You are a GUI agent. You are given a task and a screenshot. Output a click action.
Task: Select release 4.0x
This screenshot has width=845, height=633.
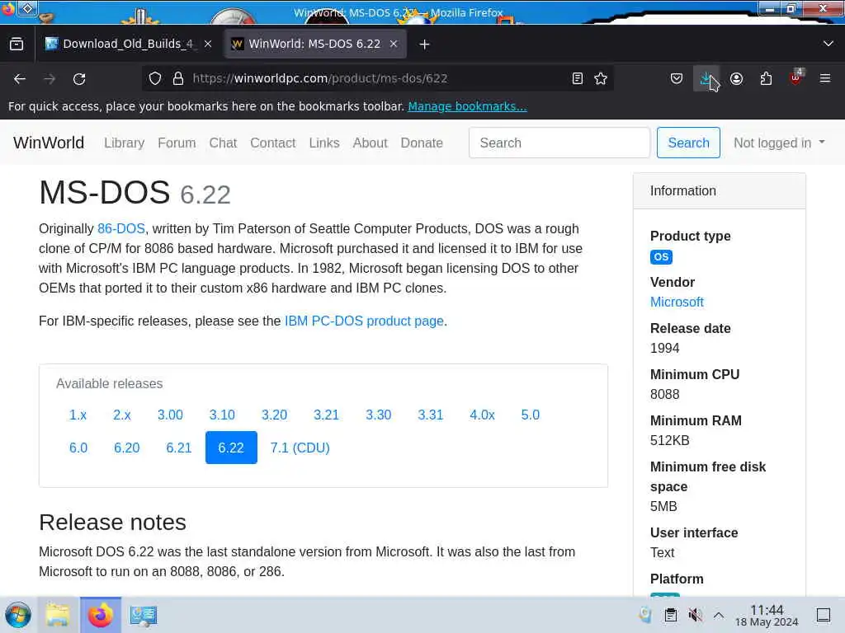[482, 415]
